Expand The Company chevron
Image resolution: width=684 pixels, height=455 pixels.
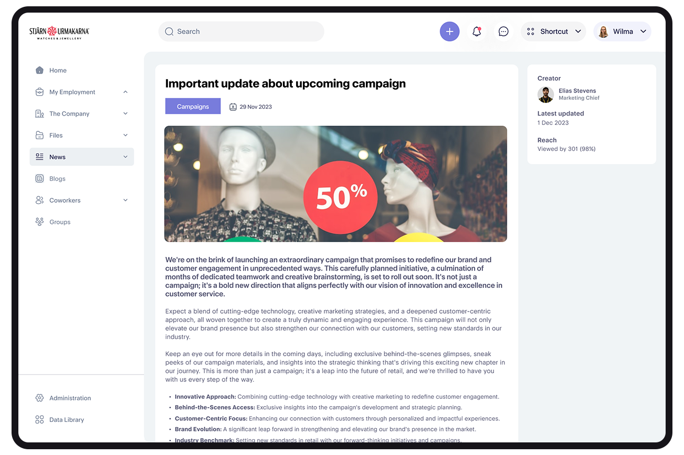tap(125, 113)
